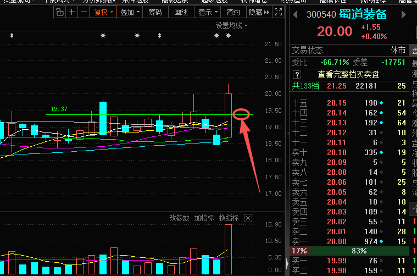Image resolution: width=417 pixels, height=276 pixels.
Task: Open the 显示 dropdown
Action: (208, 12)
